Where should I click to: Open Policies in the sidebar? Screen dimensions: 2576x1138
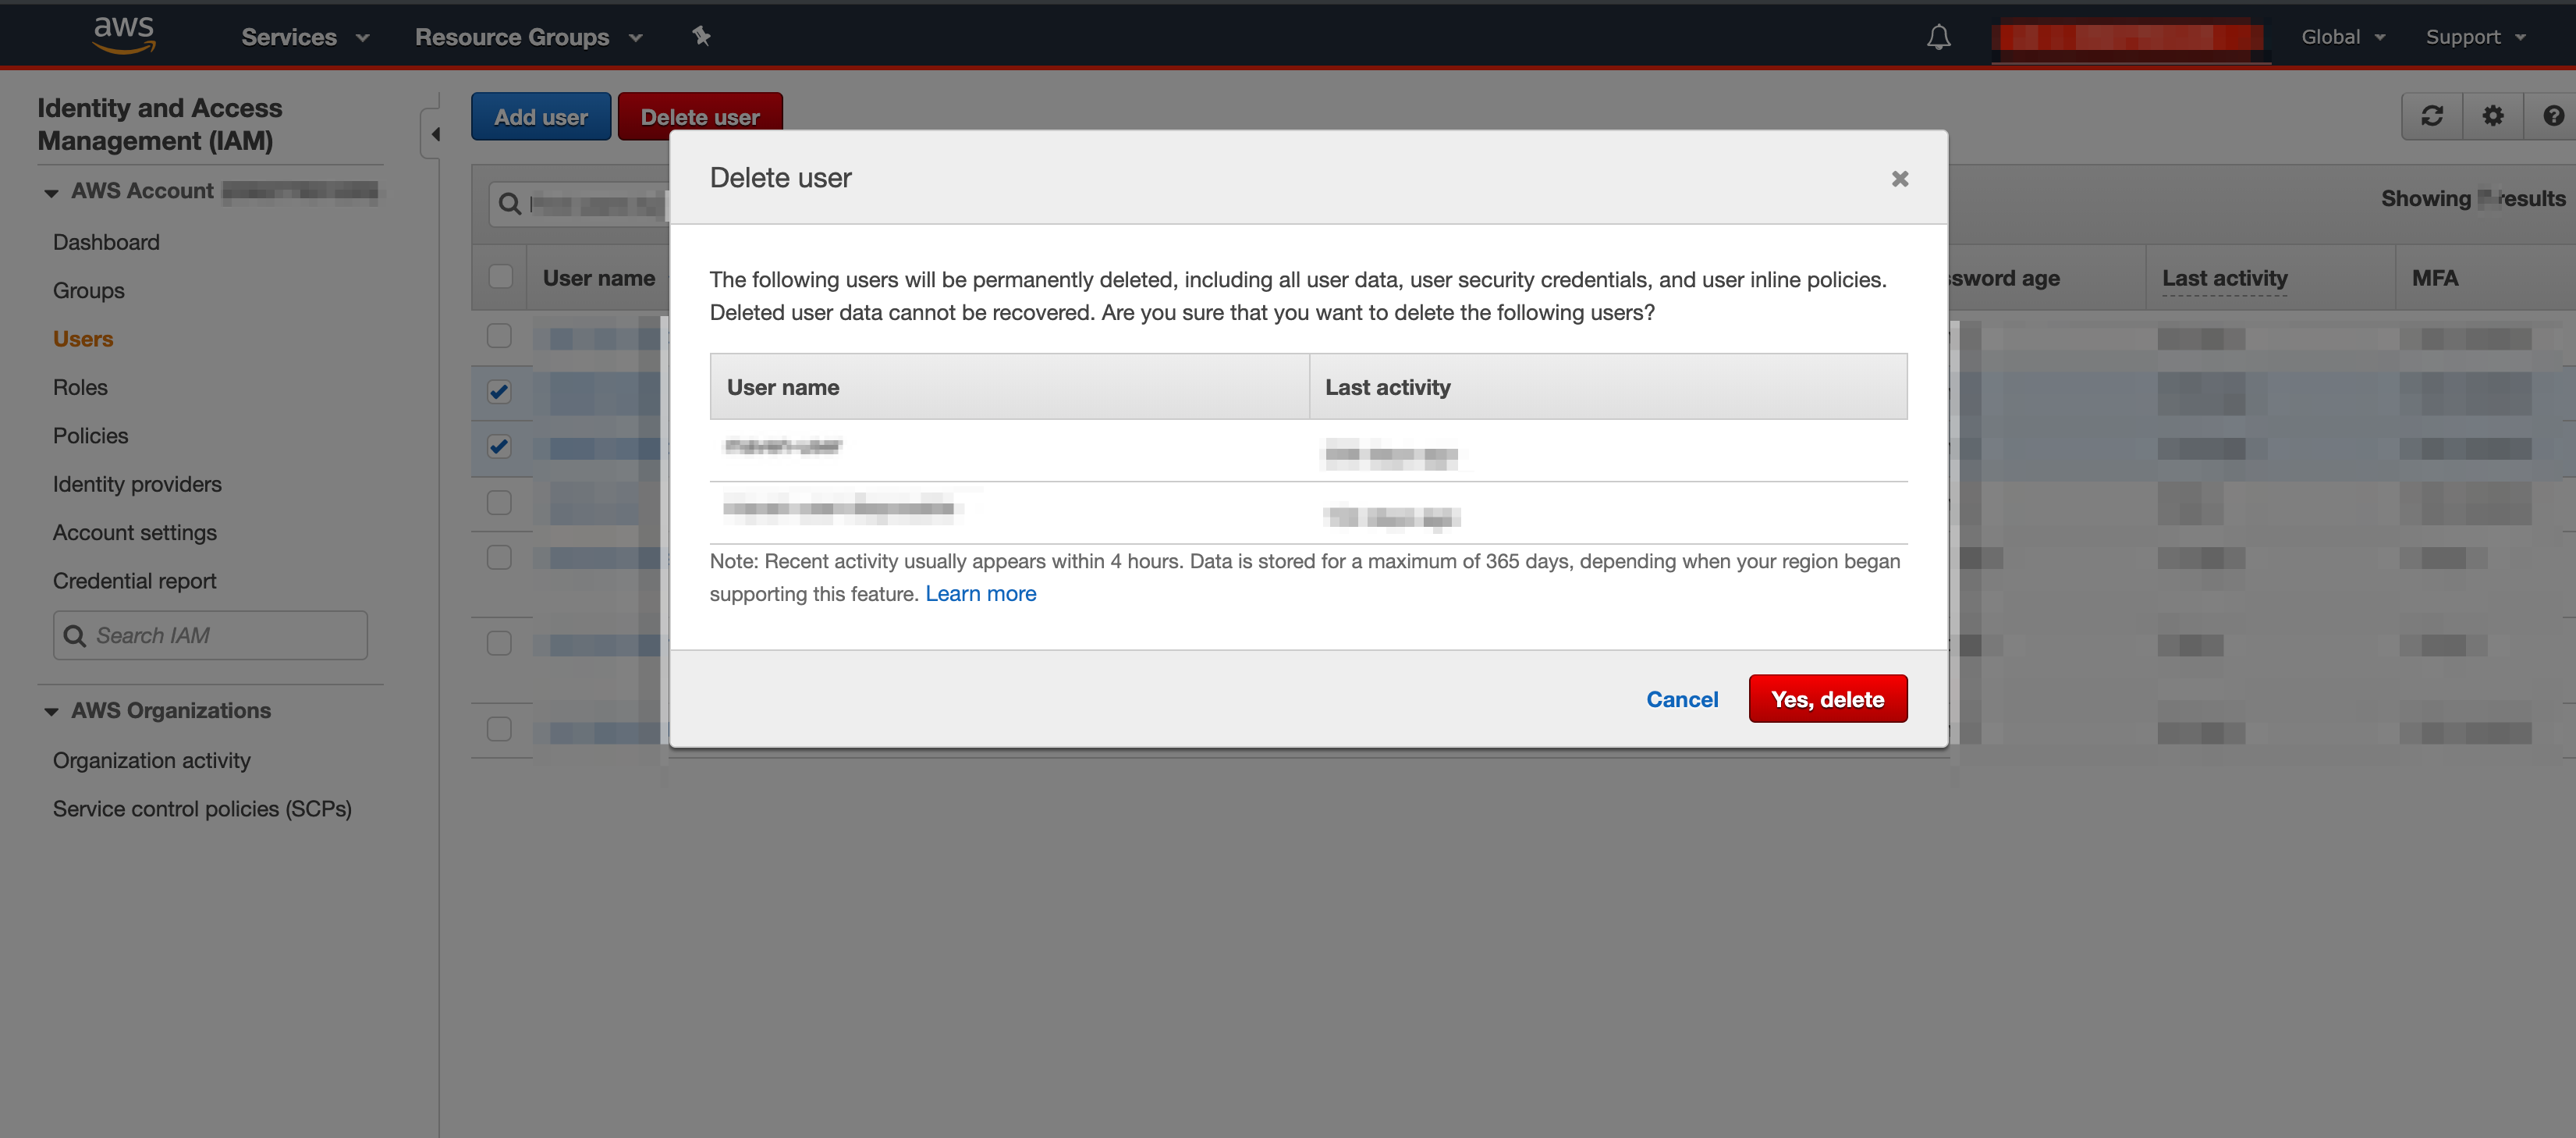90,436
